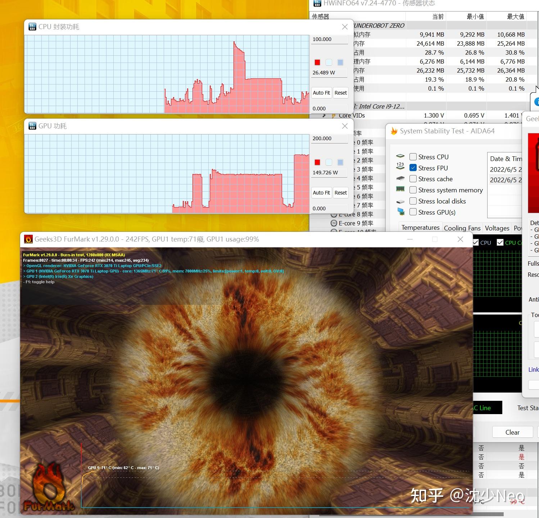This screenshot has height=518, width=539.
Task: Open the Temperatures tab in AIDA64
Action: click(x=420, y=228)
